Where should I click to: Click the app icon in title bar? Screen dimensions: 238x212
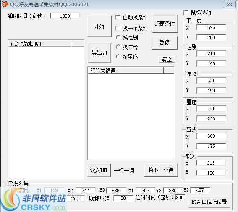click(5, 4)
